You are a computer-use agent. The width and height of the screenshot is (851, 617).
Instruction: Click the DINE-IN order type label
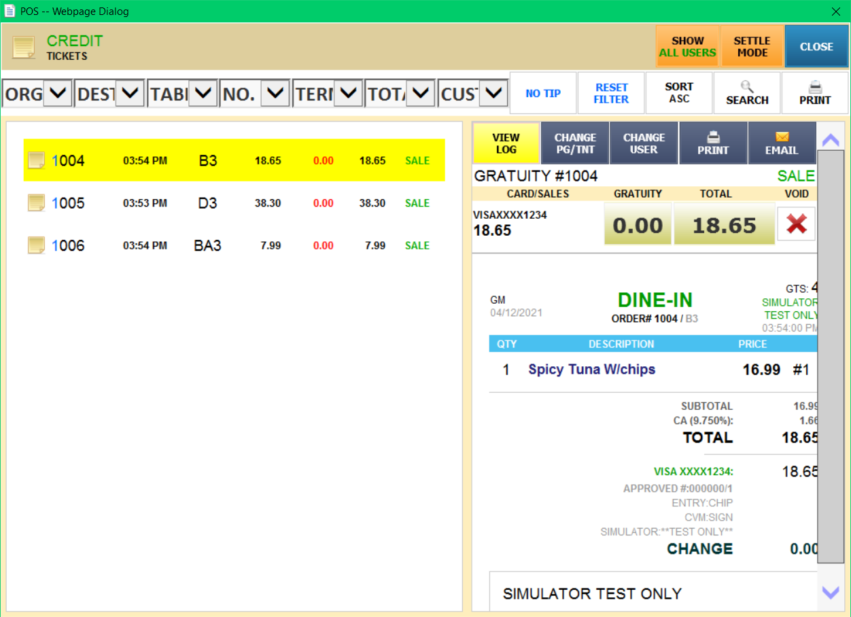655,300
